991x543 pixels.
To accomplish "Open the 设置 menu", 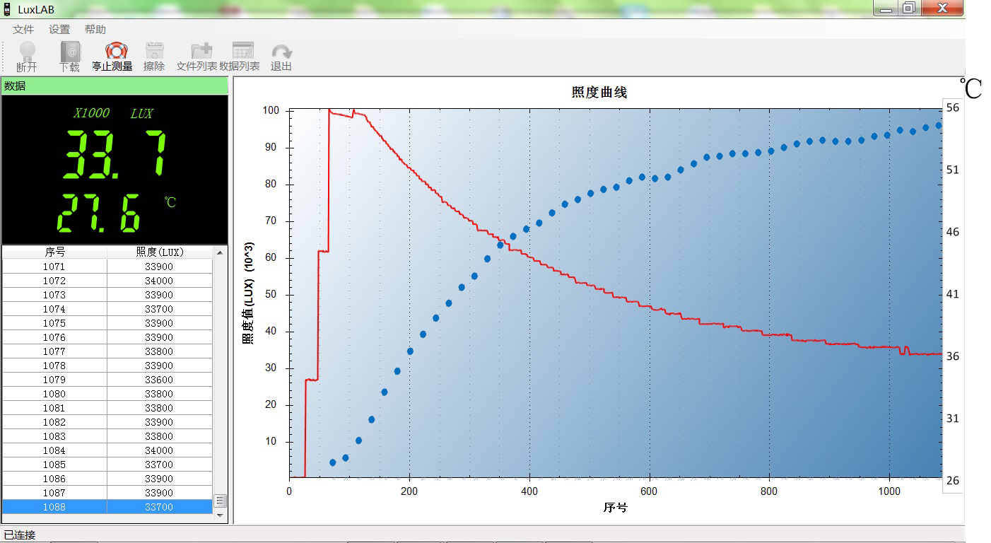I will (59, 30).
